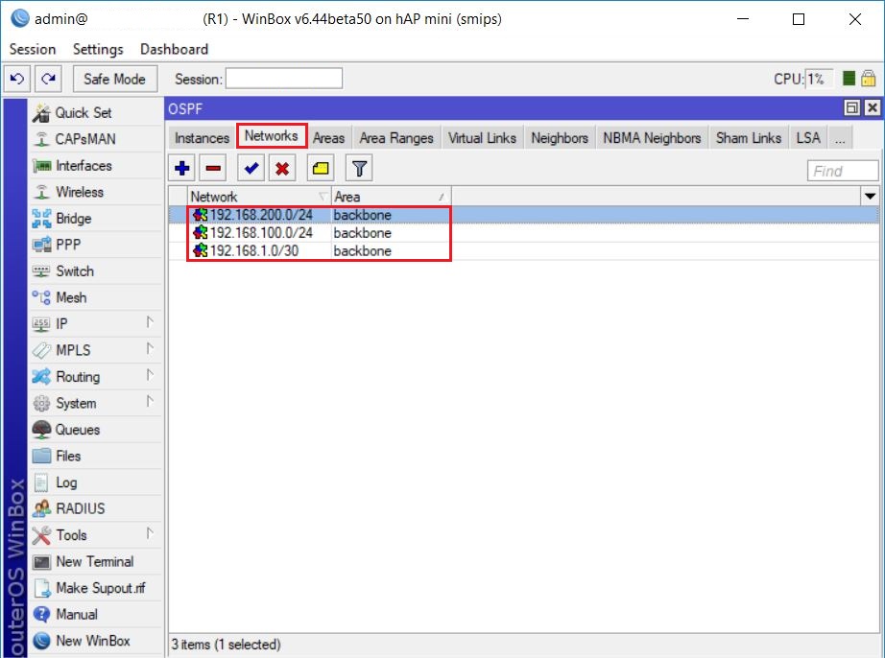Click the green status square icon
885x658 pixels.
849,79
